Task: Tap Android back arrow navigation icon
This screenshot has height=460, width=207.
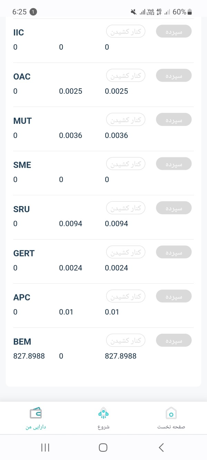Action: point(161,448)
